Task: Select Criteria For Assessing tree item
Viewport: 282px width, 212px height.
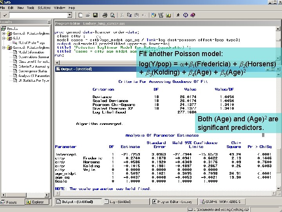Action: coord(34,66)
